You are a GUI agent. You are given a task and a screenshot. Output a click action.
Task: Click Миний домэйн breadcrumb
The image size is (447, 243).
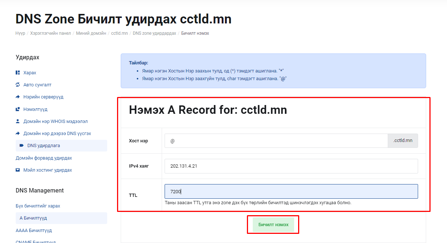(91, 33)
